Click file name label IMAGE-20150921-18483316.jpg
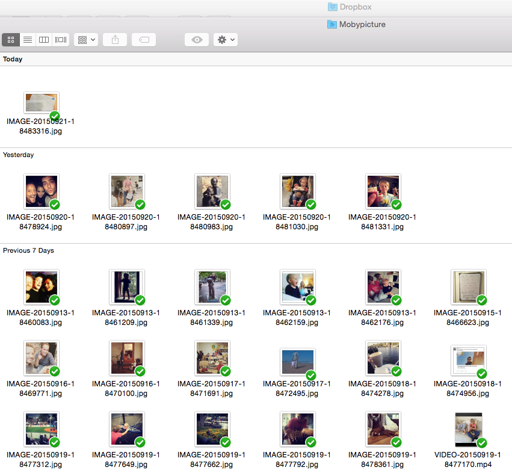Viewport: 512px width, 473px height. [40, 126]
